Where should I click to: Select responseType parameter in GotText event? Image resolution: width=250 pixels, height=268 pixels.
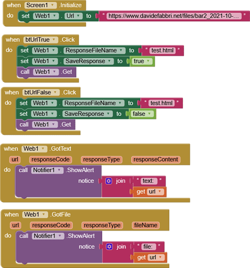(102, 160)
